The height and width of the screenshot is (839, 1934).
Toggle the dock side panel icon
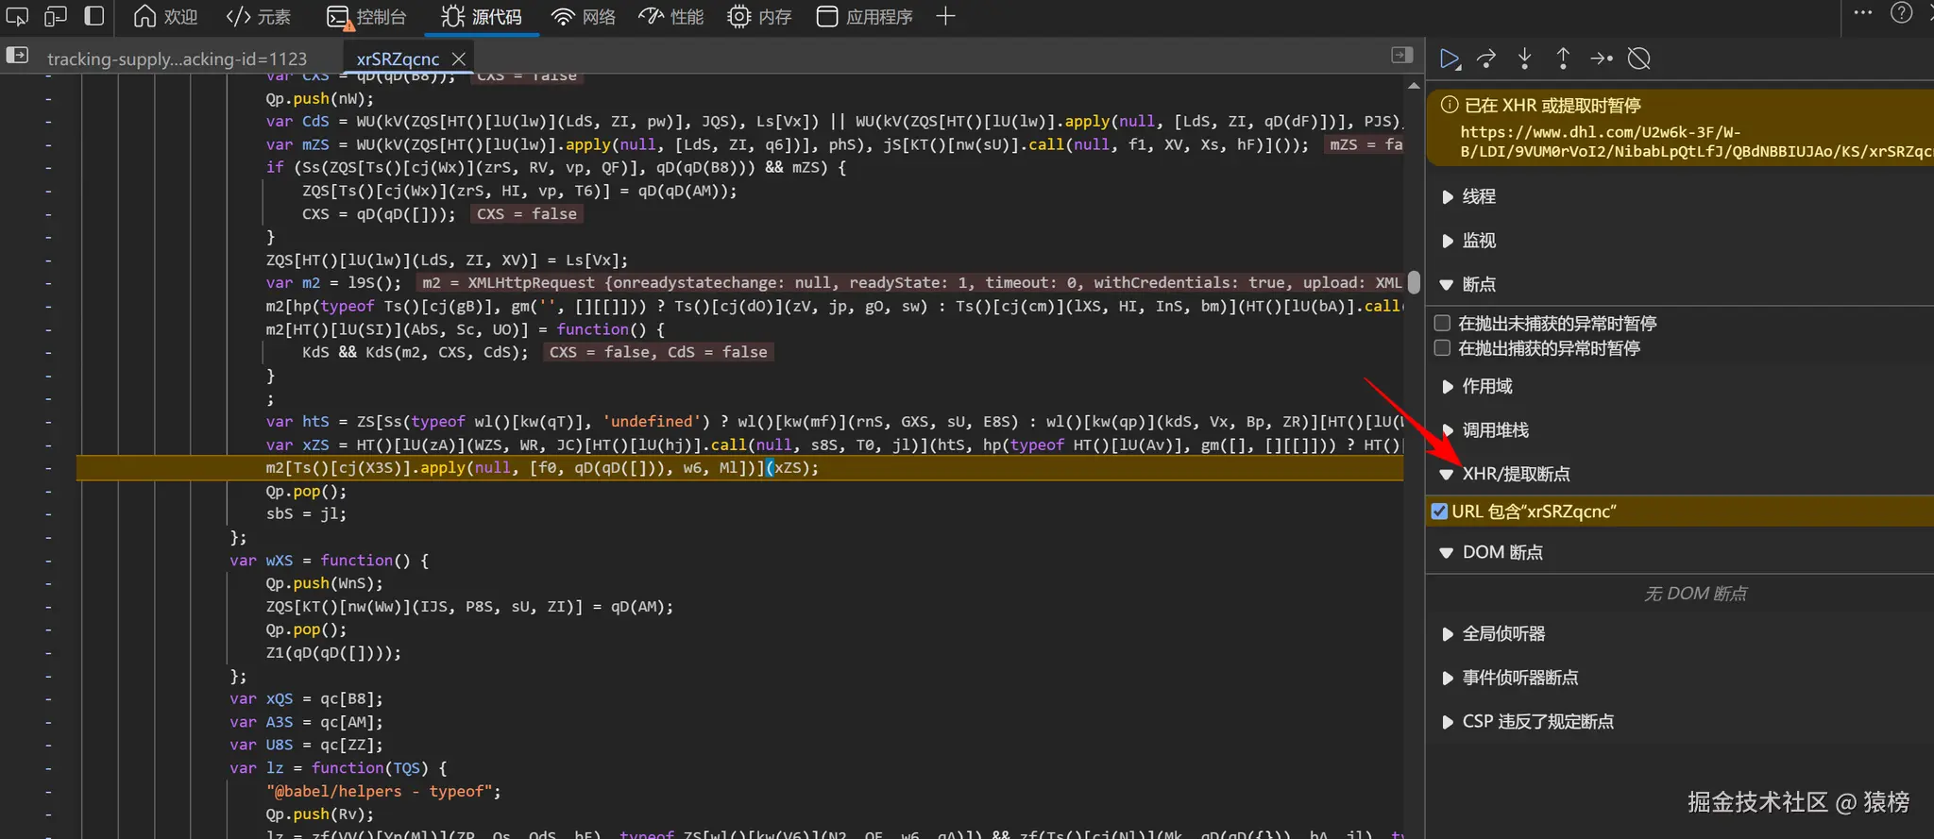[94, 16]
